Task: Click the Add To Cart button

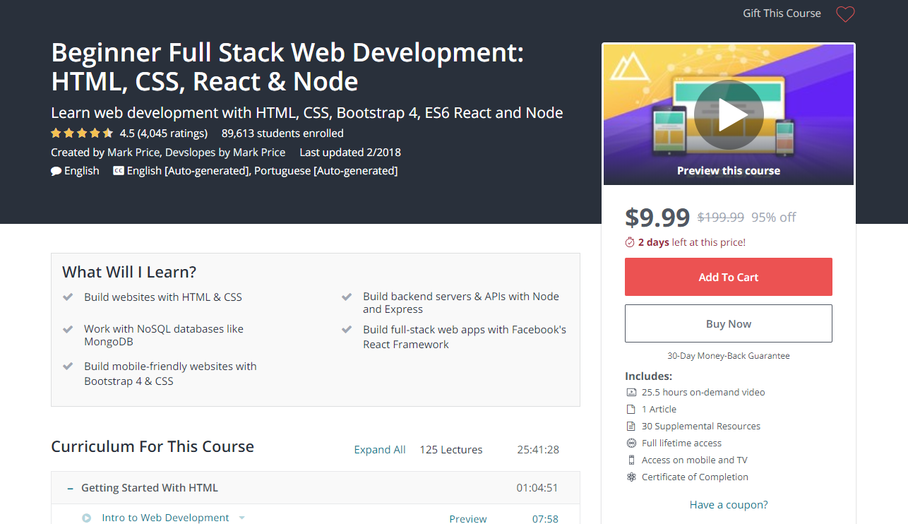Action: [729, 277]
